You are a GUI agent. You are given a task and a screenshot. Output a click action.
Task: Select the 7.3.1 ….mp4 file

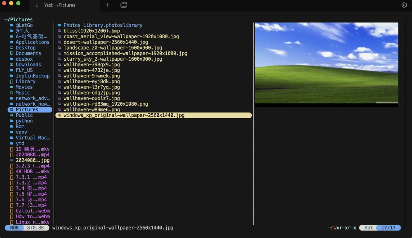[x=31, y=177]
